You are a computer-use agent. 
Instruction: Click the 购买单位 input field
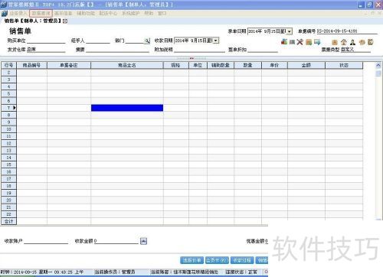(x=46, y=41)
